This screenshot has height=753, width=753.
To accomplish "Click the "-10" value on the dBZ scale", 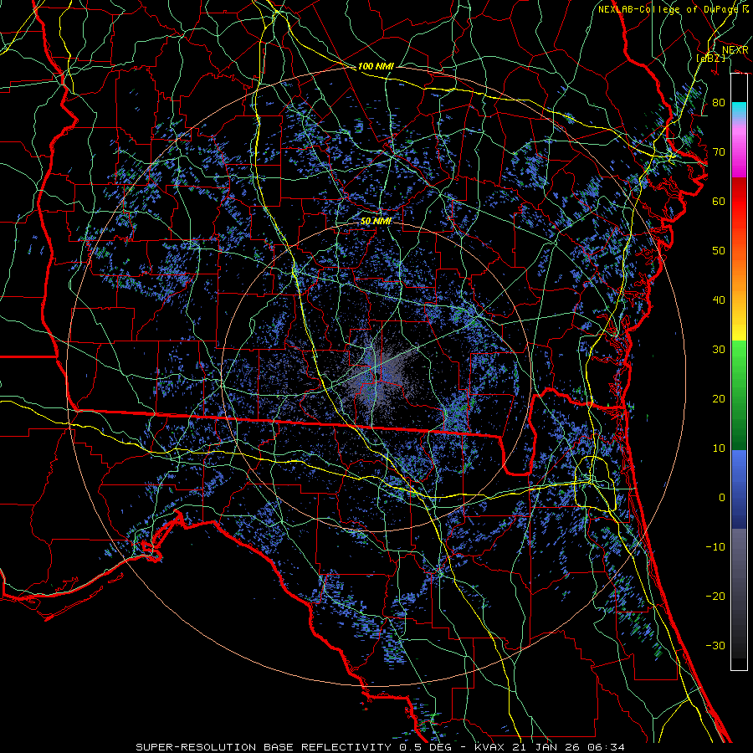I will [x=715, y=546].
